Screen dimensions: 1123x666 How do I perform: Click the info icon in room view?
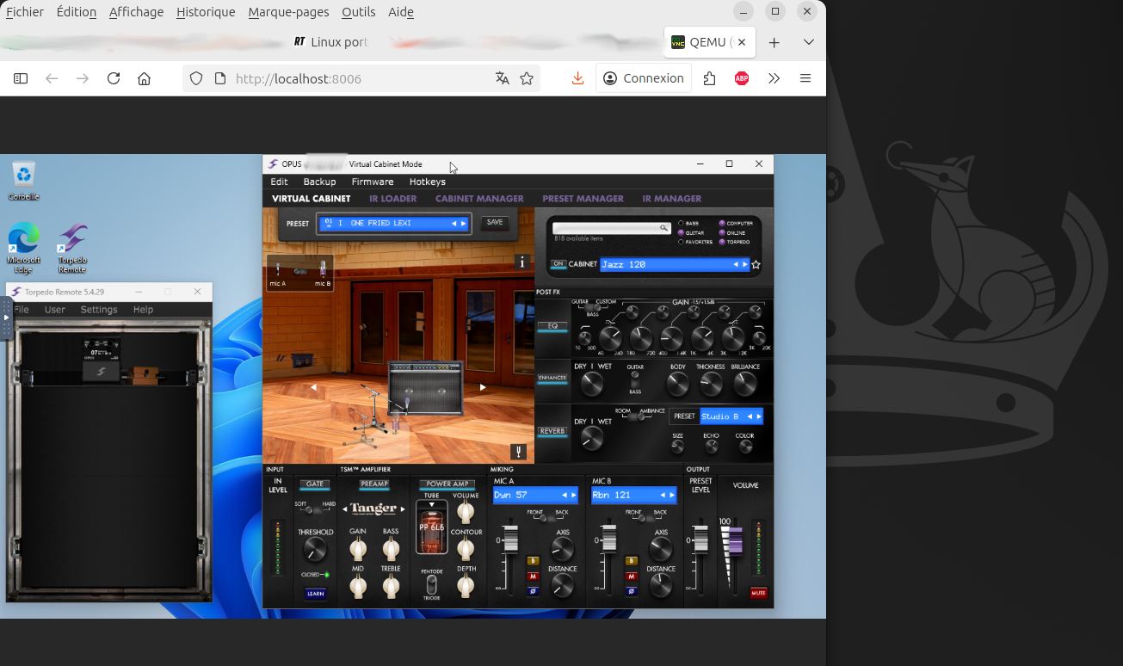[521, 262]
